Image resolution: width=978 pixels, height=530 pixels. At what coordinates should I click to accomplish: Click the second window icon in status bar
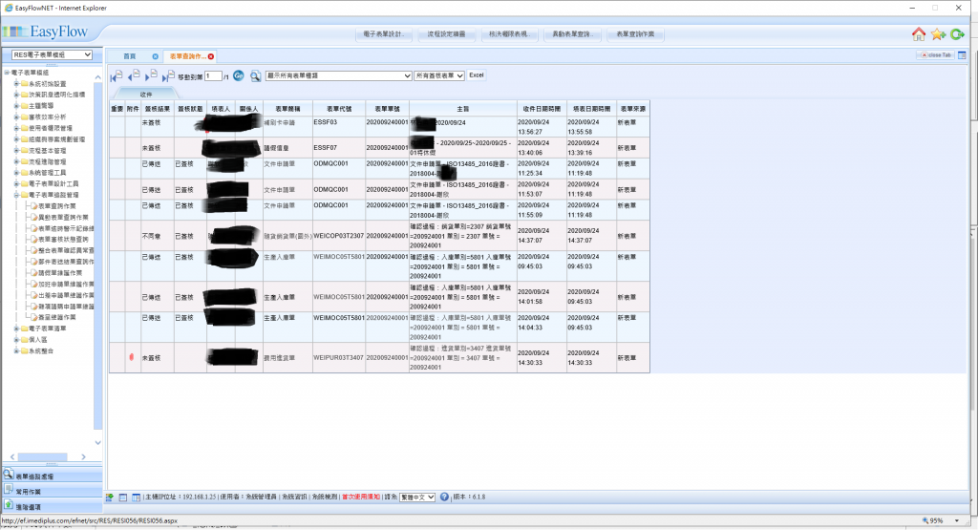(123, 497)
